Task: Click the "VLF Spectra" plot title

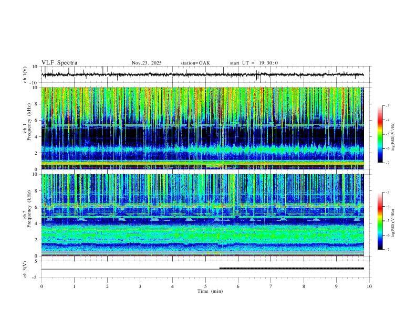Action: [59, 63]
